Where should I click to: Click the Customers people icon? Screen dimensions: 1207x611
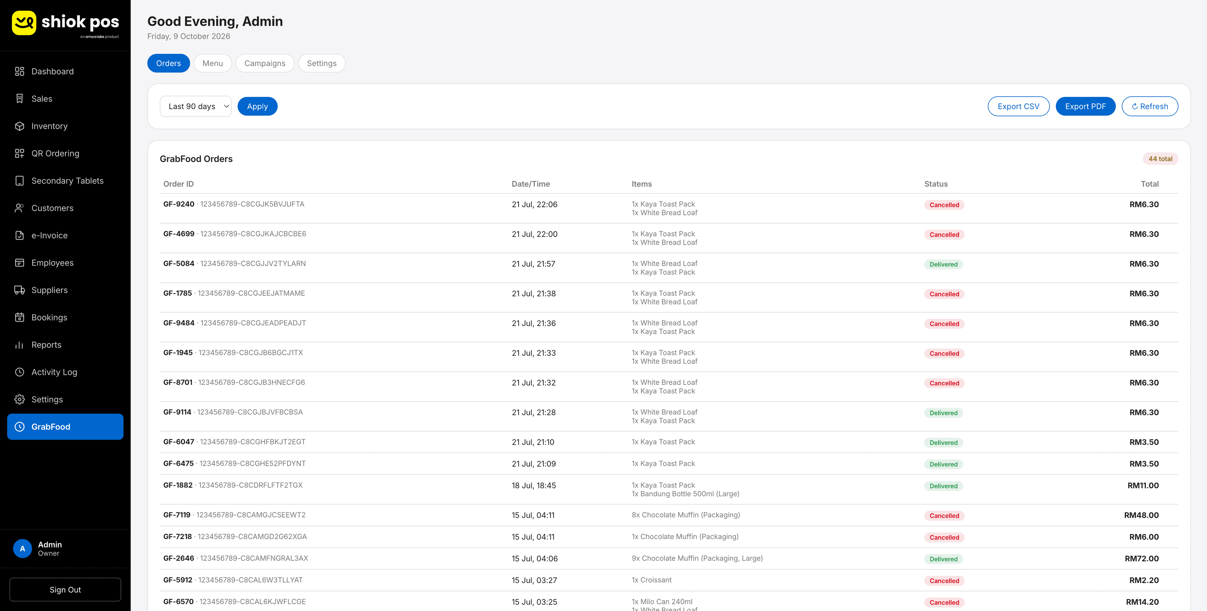click(x=19, y=208)
